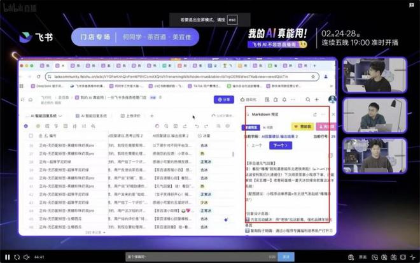420x263 pixels.
Task: Reload the browser page
Action: [x=39, y=76]
